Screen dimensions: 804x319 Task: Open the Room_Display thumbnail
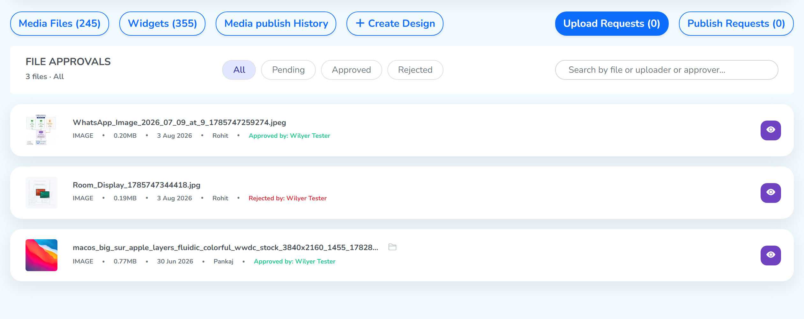tap(41, 193)
